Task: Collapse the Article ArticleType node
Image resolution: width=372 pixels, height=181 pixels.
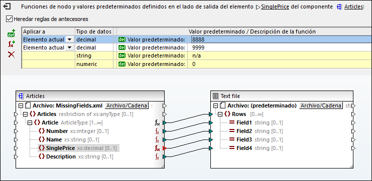Action: point(30,122)
